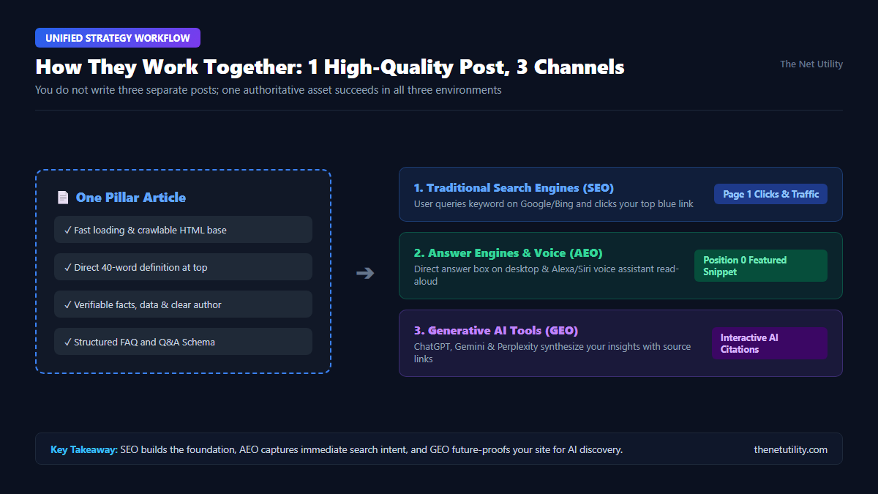Click The Net Utility brand label

[x=811, y=64]
